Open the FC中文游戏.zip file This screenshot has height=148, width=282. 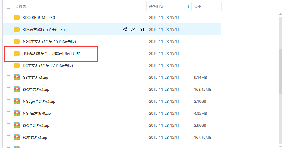click(35, 137)
